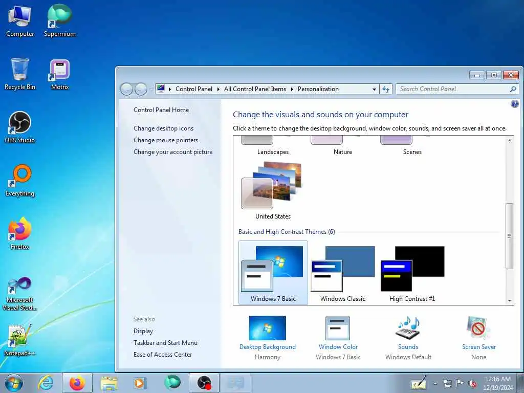This screenshot has height=393, width=524.
Task: Click the theme list scroll up arrow
Action: [509, 140]
